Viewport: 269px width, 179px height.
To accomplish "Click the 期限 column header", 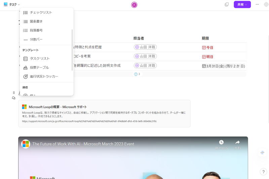I will click(x=205, y=38).
